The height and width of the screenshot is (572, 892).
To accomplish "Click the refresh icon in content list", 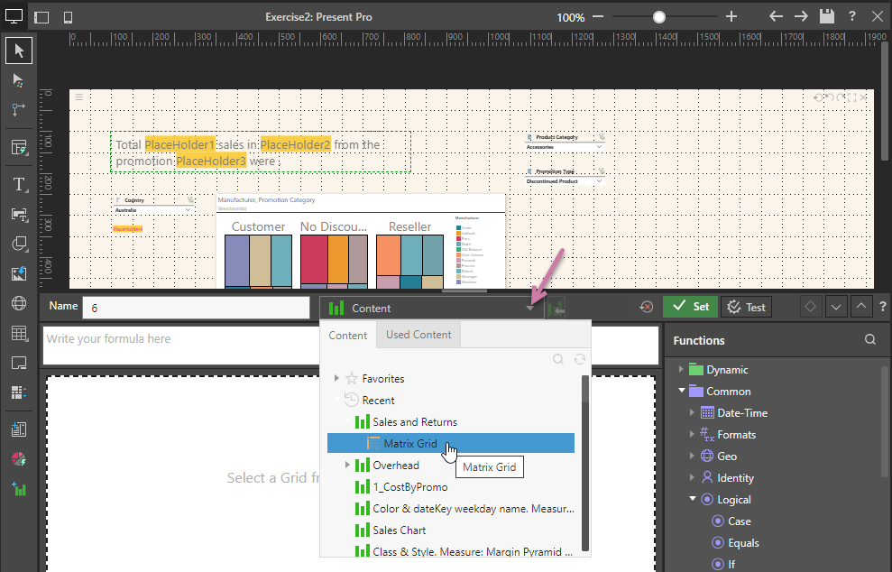I will coord(580,359).
